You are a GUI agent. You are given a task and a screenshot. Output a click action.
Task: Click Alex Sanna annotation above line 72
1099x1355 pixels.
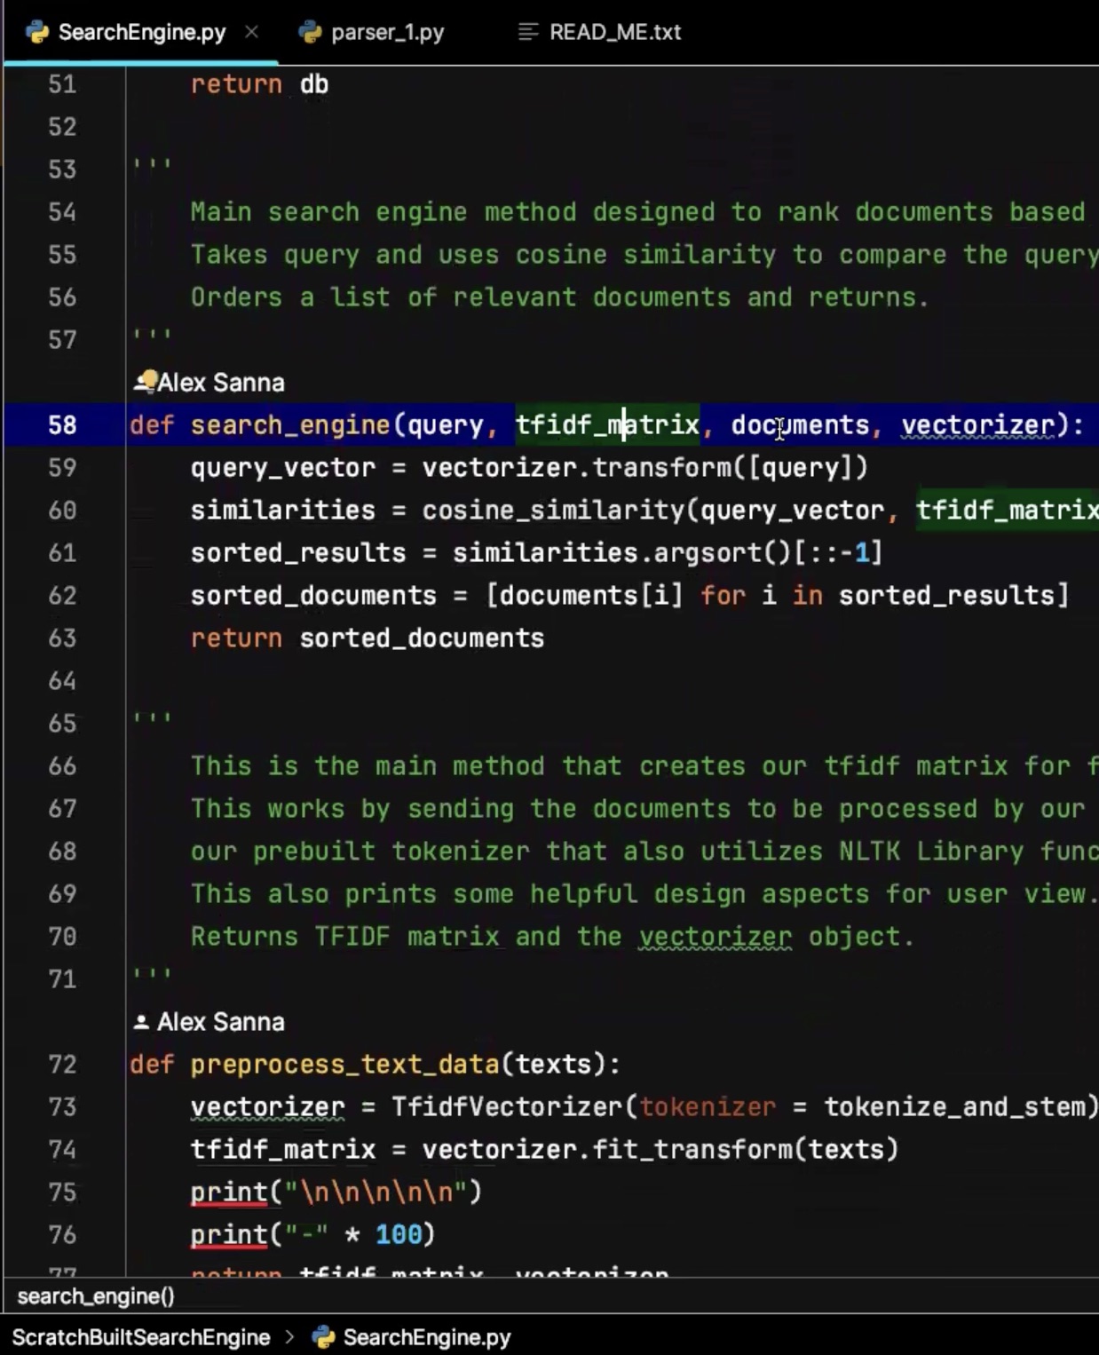(221, 1022)
